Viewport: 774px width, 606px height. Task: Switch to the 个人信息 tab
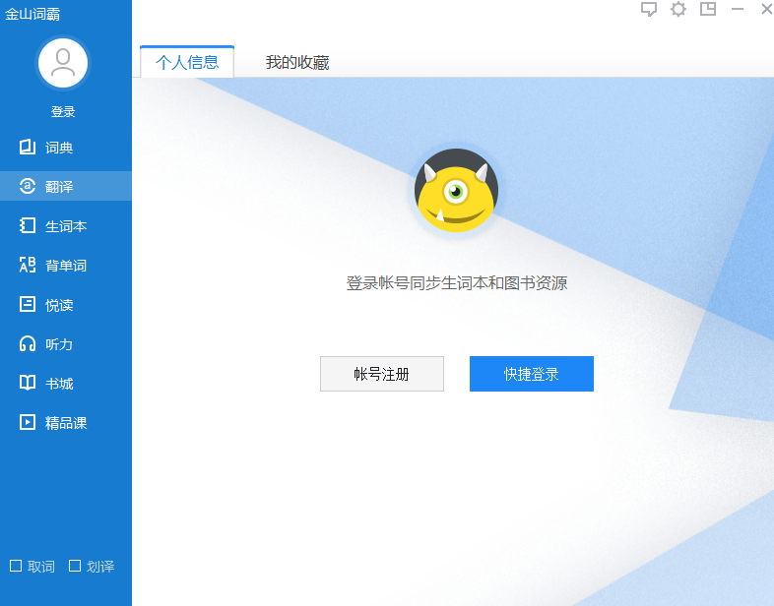(187, 63)
